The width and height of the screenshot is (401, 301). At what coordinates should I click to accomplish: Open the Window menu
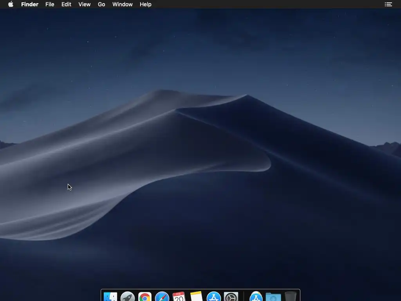point(123,4)
